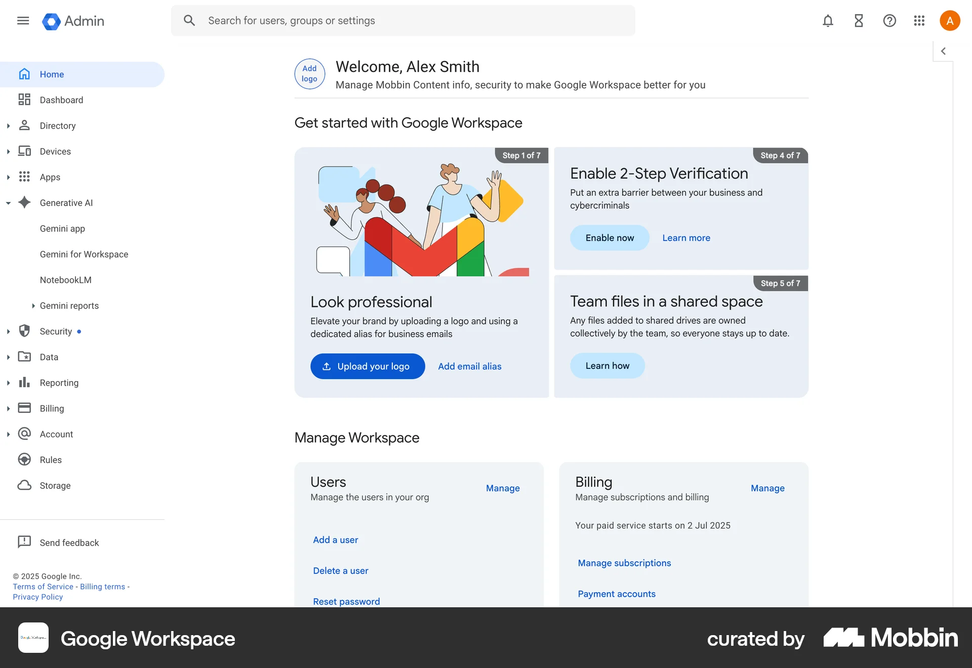The width and height of the screenshot is (972, 668).
Task: Click the Security shield icon
Action: (24, 331)
